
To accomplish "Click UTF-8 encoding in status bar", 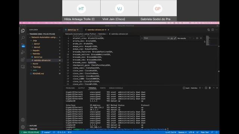I will (192, 133).
